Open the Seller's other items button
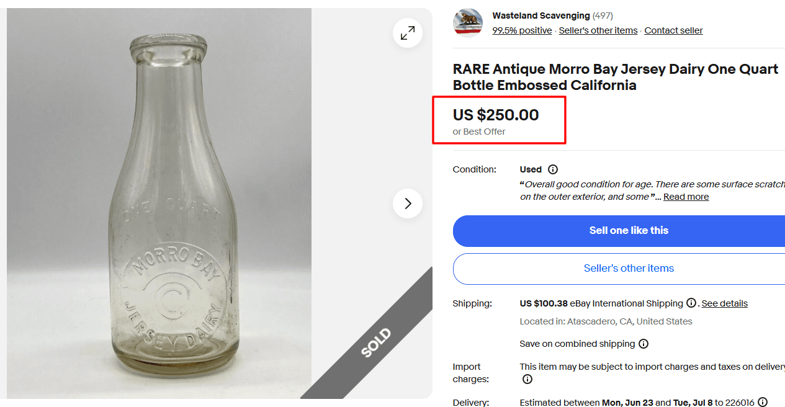Screen dimensions: 785x407 (628, 269)
